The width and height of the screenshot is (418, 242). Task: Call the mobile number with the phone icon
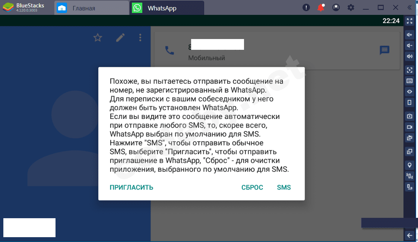[x=170, y=50]
